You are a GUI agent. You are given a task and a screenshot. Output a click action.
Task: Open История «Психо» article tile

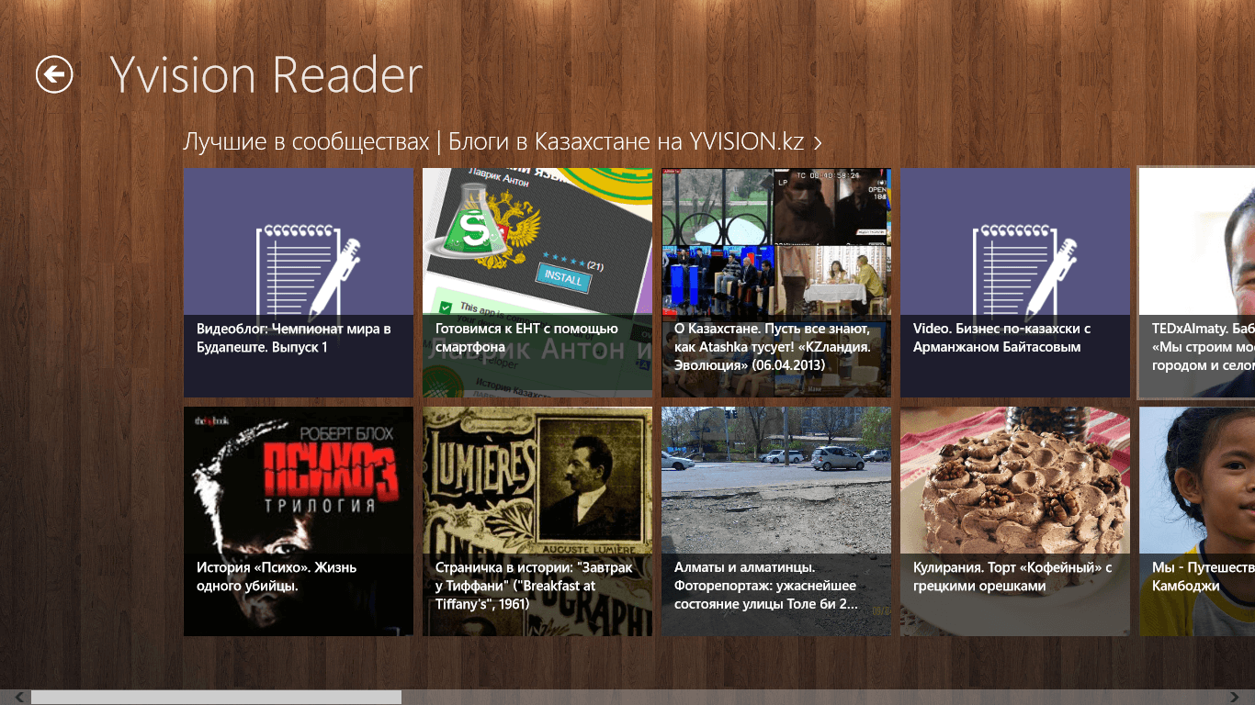[299, 521]
